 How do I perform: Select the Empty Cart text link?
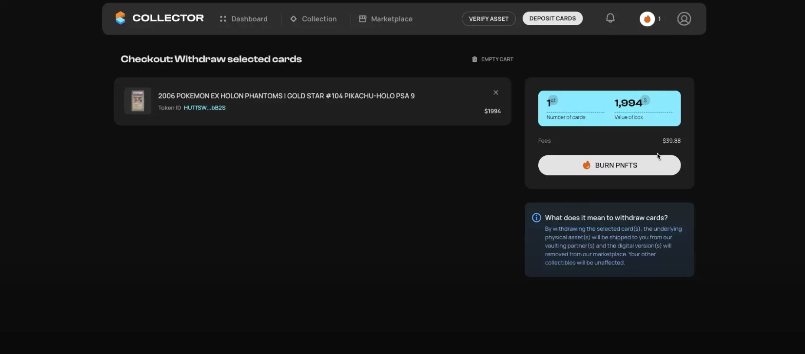[x=497, y=59]
